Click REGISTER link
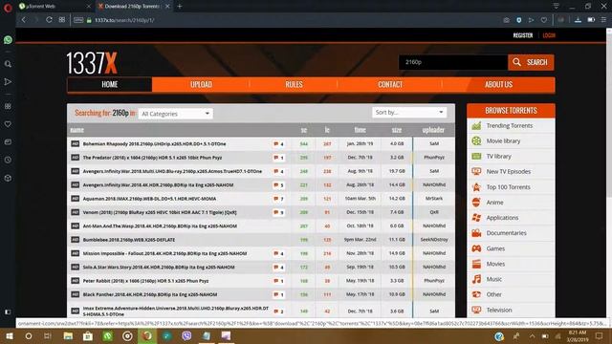This screenshot has width=612, height=344. click(x=523, y=35)
